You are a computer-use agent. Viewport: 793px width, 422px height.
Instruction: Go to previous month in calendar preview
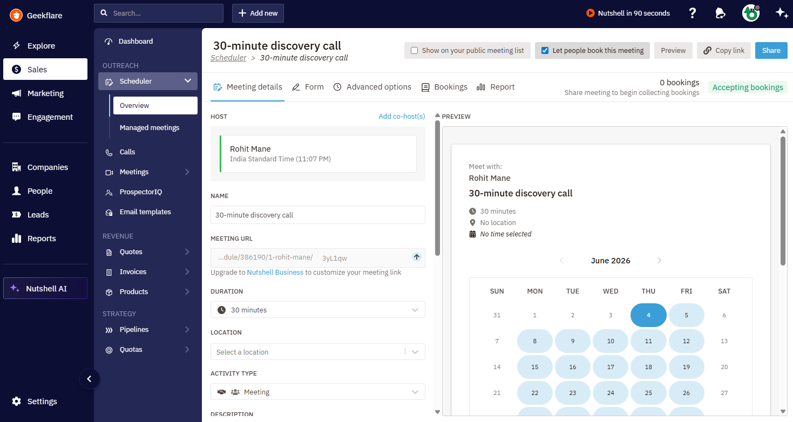[x=561, y=261]
